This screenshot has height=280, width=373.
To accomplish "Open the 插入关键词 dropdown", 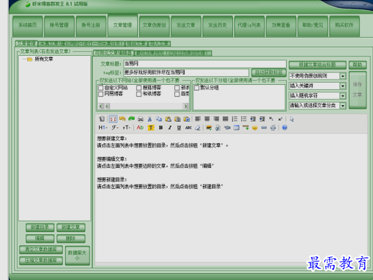I will (x=342, y=86).
